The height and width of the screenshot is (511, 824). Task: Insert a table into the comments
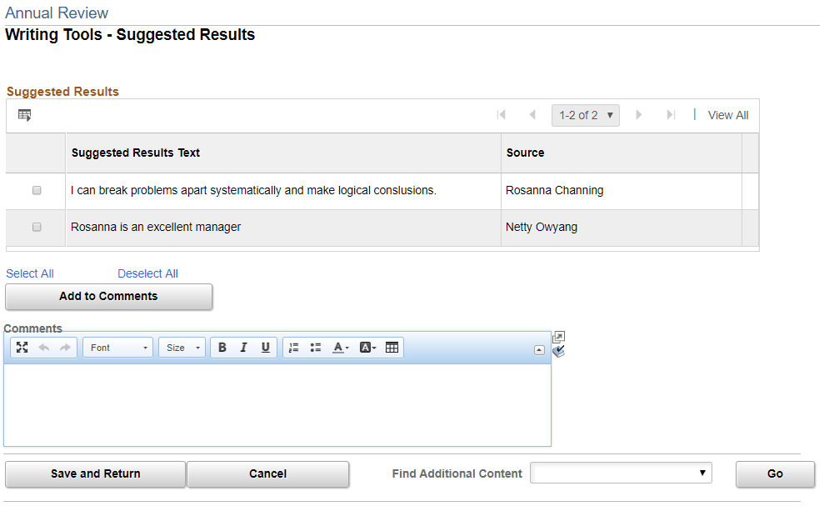point(392,348)
